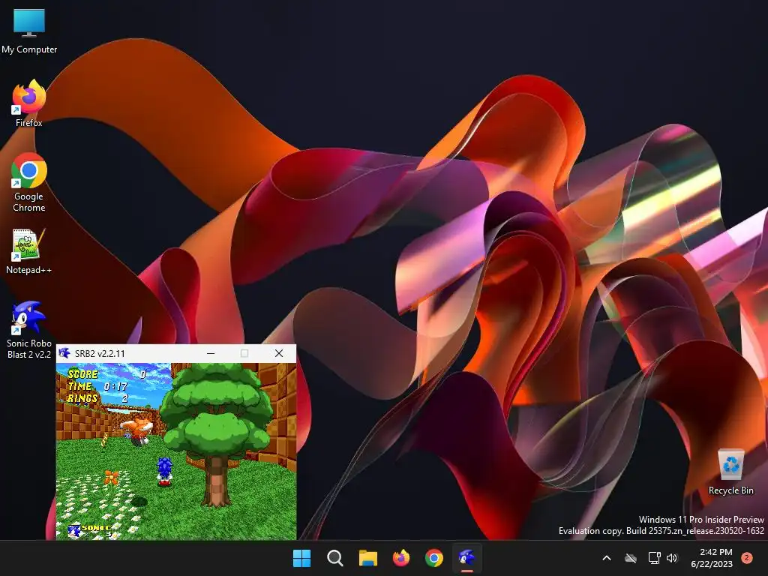Open network settings tray icon
The width and height of the screenshot is (768, 576).
[x=654, y=558]
